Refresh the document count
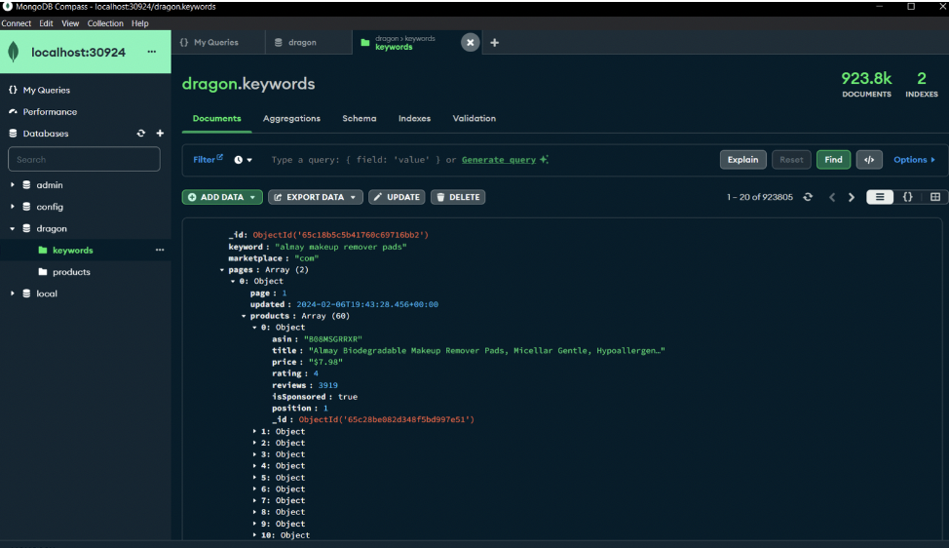This screenshot has width=949, height=548. pos(808,197)
